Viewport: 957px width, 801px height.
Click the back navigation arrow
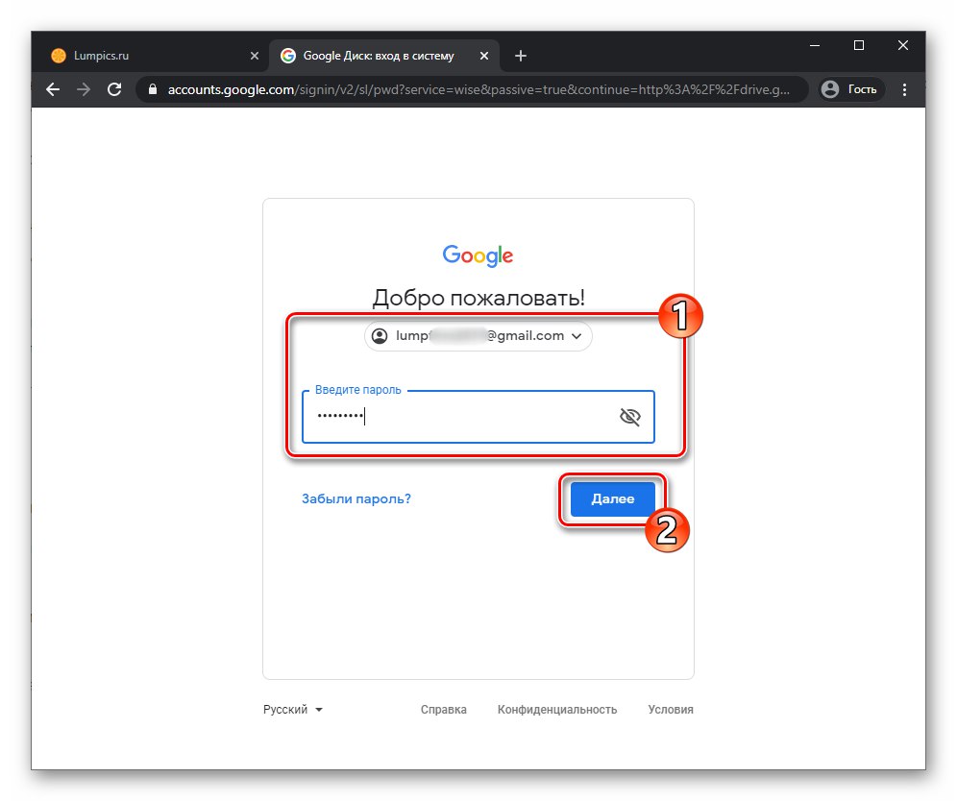(x=52, y=89)
